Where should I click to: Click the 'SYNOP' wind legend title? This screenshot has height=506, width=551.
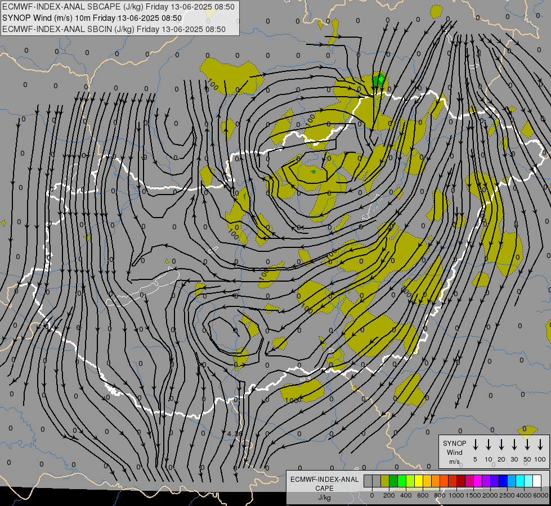tap(454, 443)
